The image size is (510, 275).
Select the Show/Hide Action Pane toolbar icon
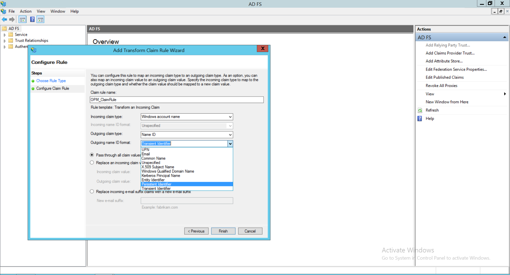[x=40, y=19]
